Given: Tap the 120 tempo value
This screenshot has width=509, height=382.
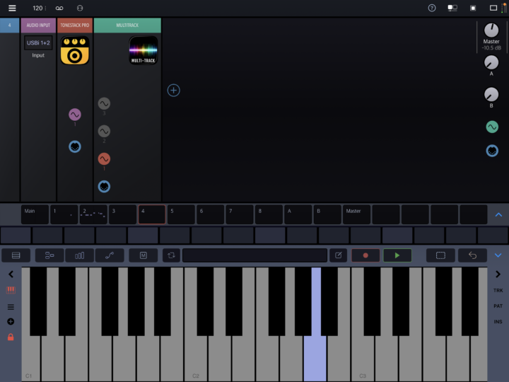Looking at the screenshot, I should pyautogui.click(x=37, y=8).
